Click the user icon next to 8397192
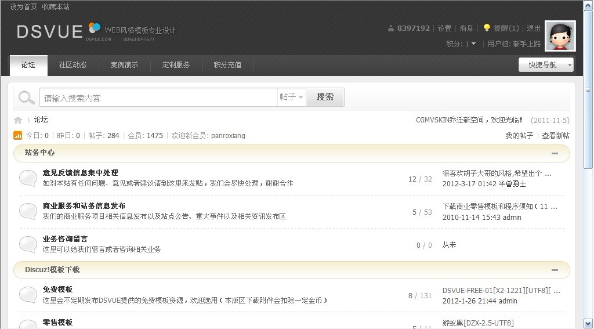The height and width of the screenshot is (329, 594). point(391,28)
